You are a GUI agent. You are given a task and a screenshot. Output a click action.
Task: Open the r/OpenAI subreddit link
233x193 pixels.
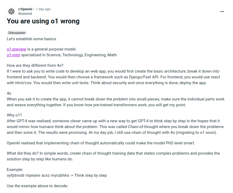pyautogui.click(x=25, y=9)
